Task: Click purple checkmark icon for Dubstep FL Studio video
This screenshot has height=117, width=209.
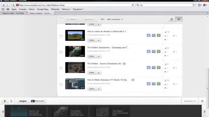Action: click(x=153, y=84)
